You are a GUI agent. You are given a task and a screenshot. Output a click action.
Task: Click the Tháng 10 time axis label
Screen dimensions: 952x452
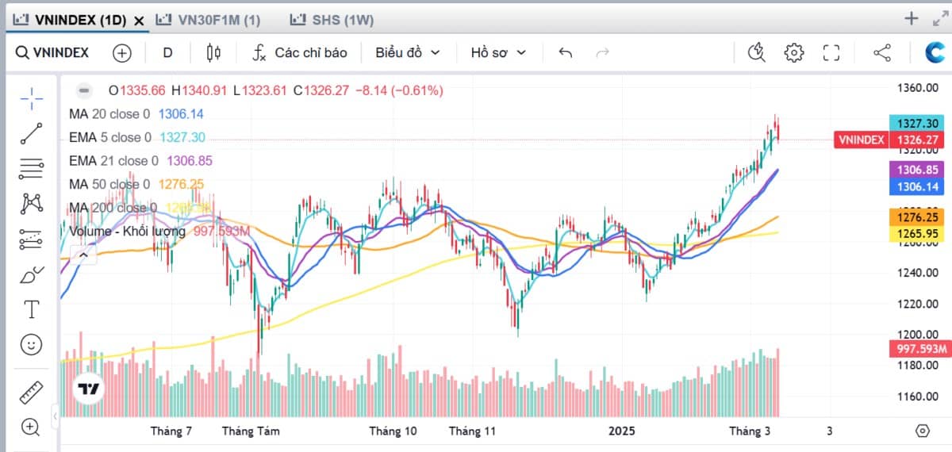393,431
